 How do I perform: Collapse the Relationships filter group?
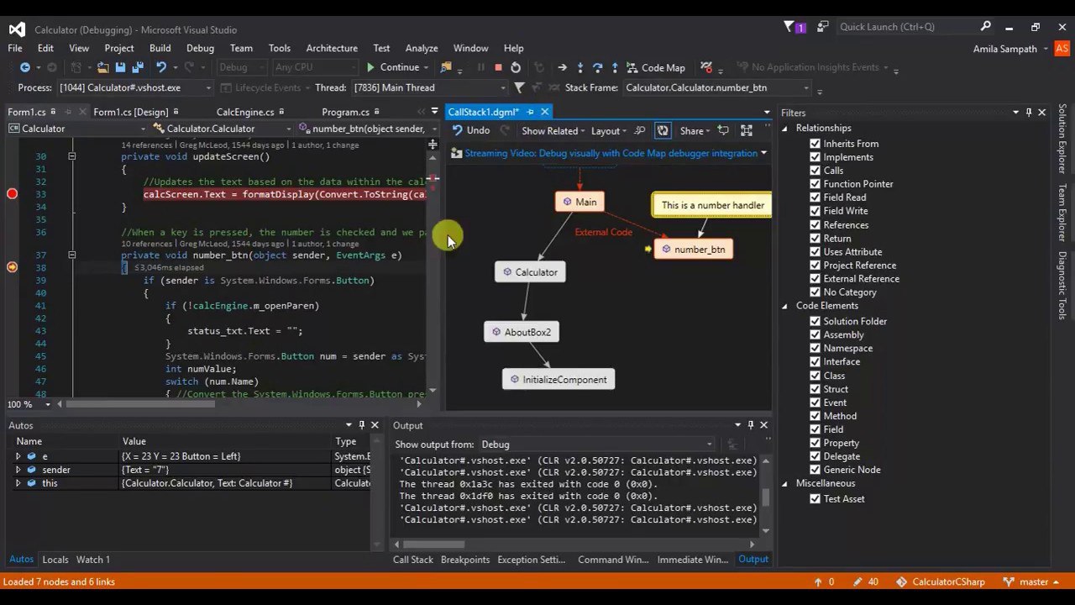pyautogui.click(x=785, y=128)
